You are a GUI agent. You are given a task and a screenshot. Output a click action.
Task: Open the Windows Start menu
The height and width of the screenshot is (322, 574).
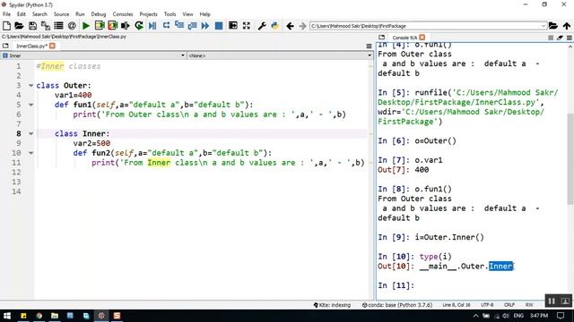(x=7, y=316)
